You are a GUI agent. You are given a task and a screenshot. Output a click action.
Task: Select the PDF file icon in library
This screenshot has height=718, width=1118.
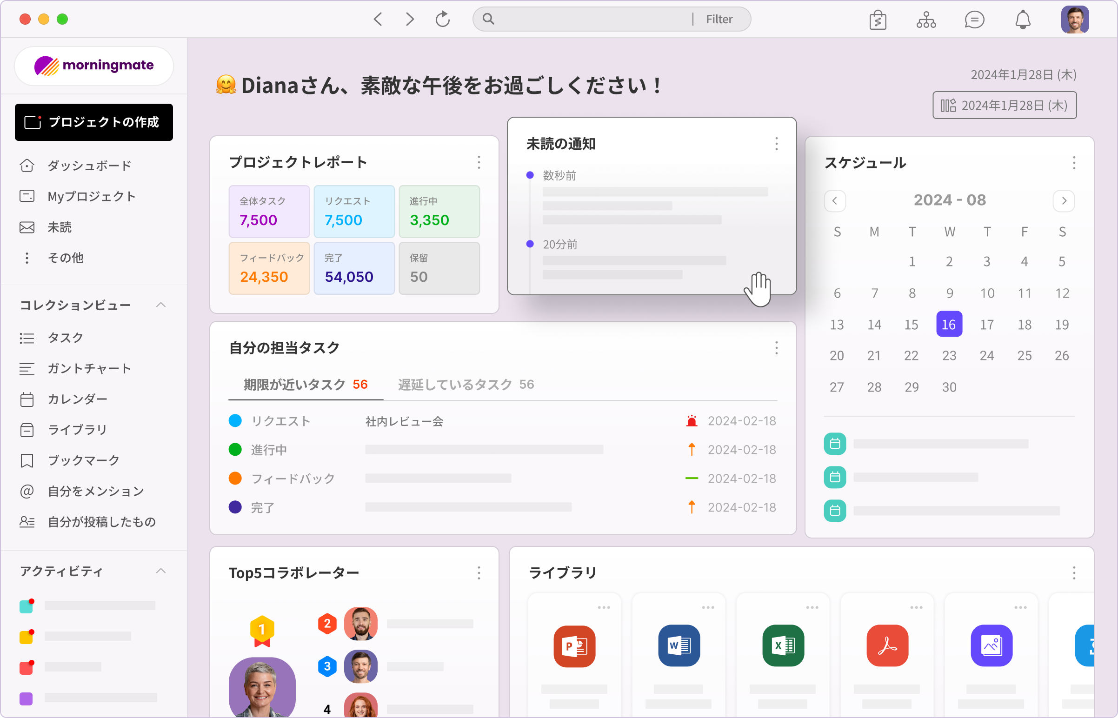pyautogui.click(x=887, y=646)
